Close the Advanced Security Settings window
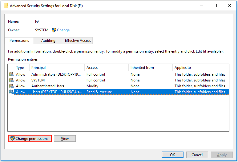238x162 pixels. (x=229, y=6)
